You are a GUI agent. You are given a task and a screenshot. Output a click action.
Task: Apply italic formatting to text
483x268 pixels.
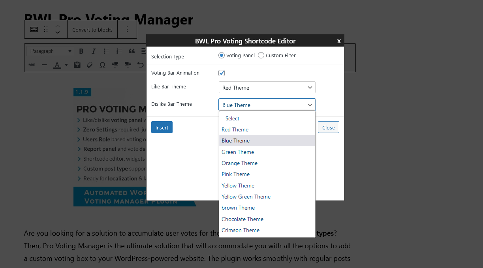click(94, 51)
